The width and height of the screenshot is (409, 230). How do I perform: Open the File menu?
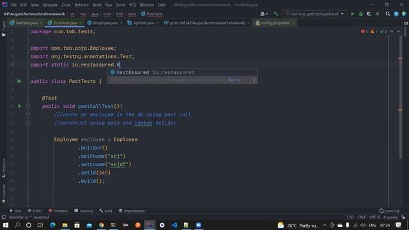14,5
